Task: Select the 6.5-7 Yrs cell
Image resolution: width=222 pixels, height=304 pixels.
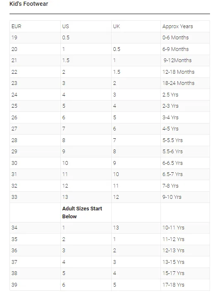Action: point(185,174)
